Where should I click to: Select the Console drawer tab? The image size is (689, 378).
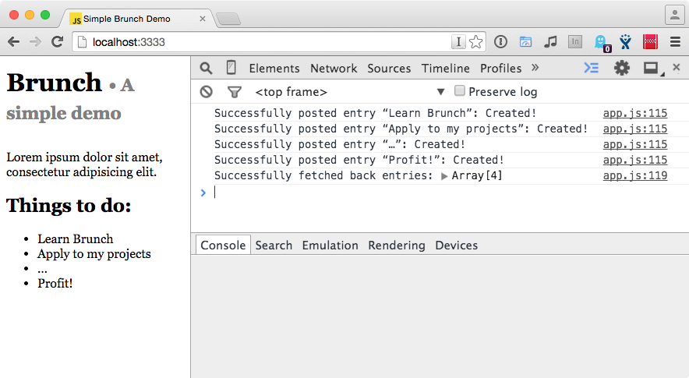(x=223, y=245)
